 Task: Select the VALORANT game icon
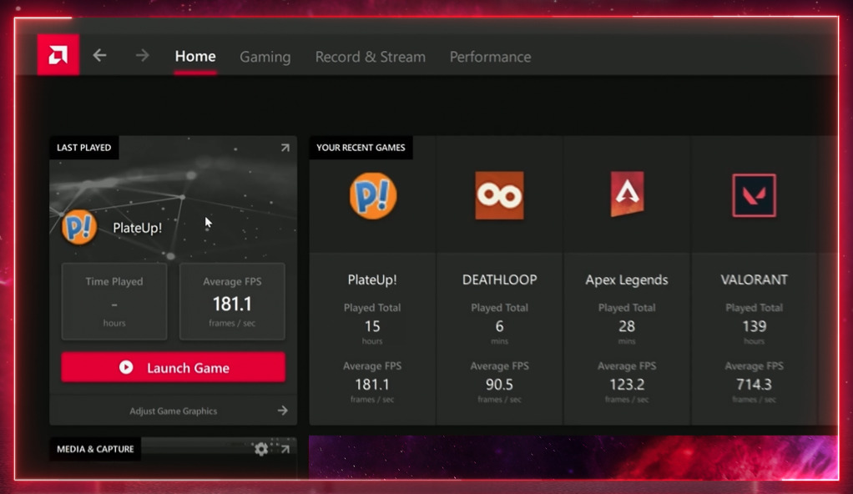coord(754,195)
